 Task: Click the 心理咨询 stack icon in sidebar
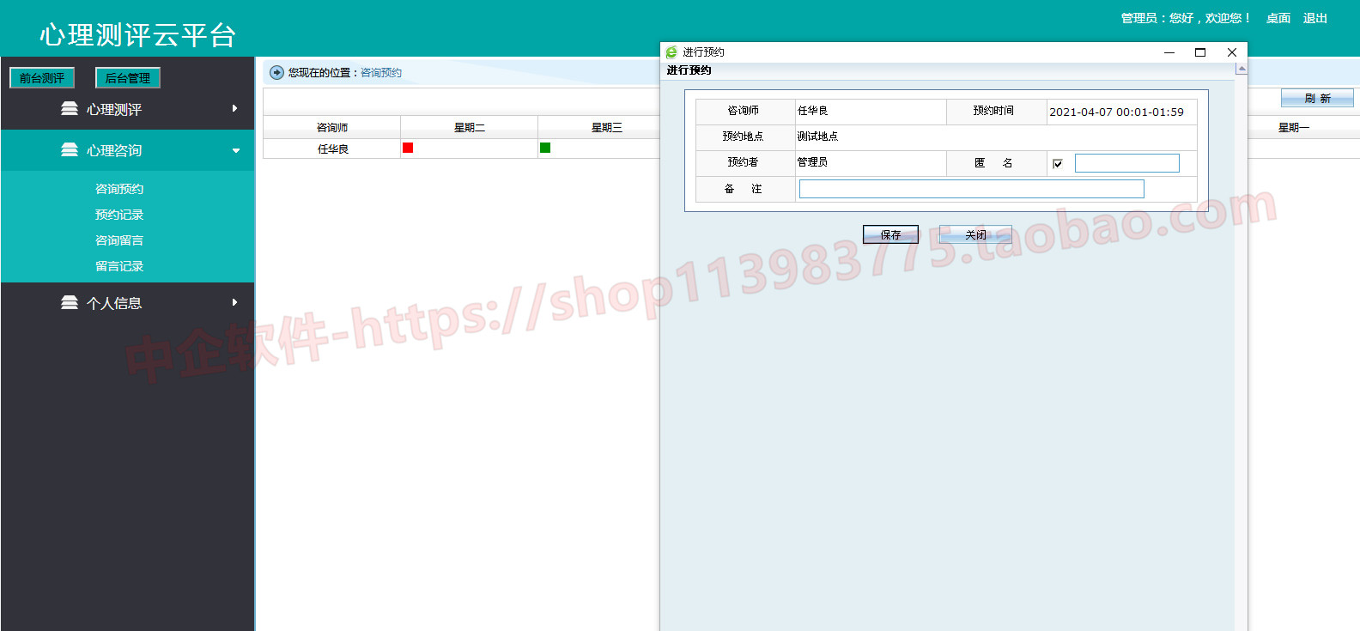[x=70, y=149]
